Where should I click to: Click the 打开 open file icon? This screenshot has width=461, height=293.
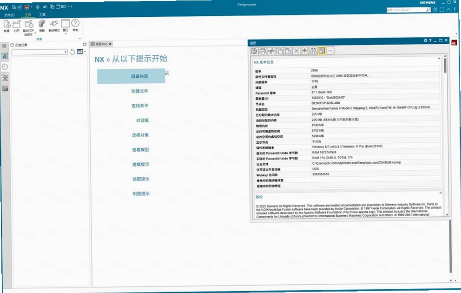click(17, 25)
